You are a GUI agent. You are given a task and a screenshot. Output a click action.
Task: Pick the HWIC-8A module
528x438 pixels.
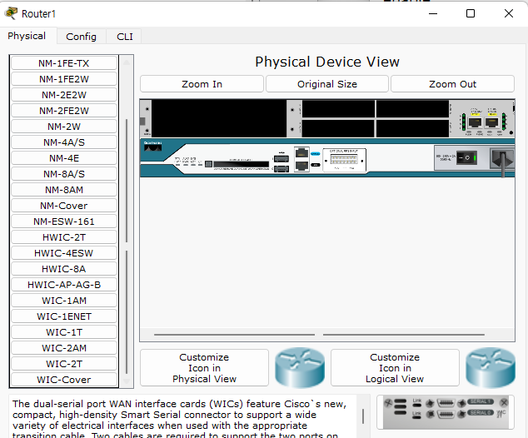pos(64,269)
